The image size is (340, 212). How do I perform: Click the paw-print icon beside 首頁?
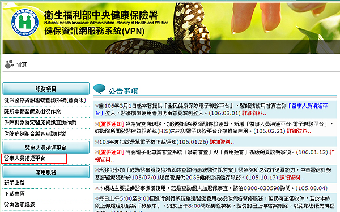[x=9, y=64]
